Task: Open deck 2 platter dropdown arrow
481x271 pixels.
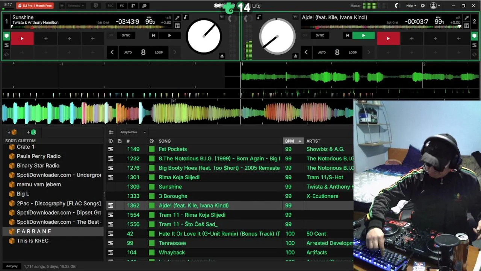Action: 295,17
